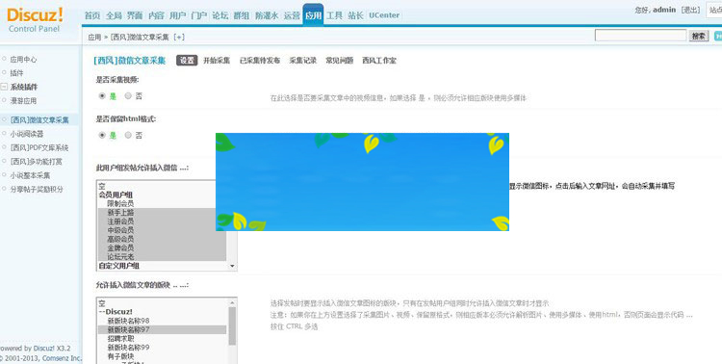Screen dimensions: 722x364
Task: Click the 搜索 button
Action: [699, 36]
